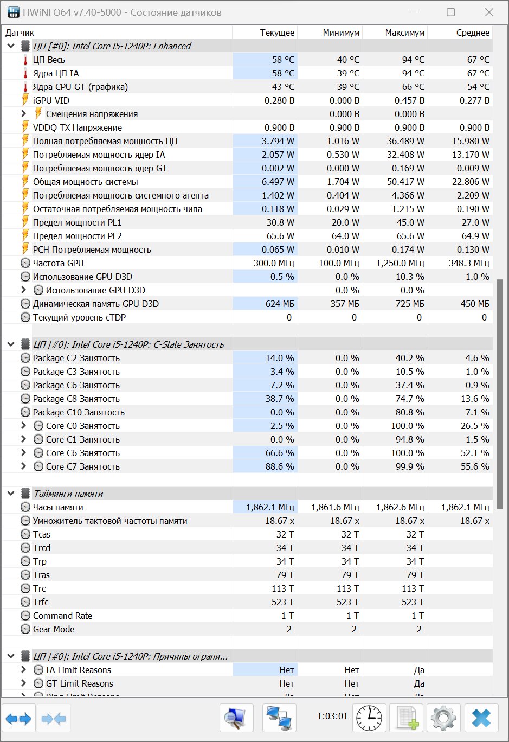Expand Core C7 Занятость subtree
509x742 pixels.
tap(23, 466)
